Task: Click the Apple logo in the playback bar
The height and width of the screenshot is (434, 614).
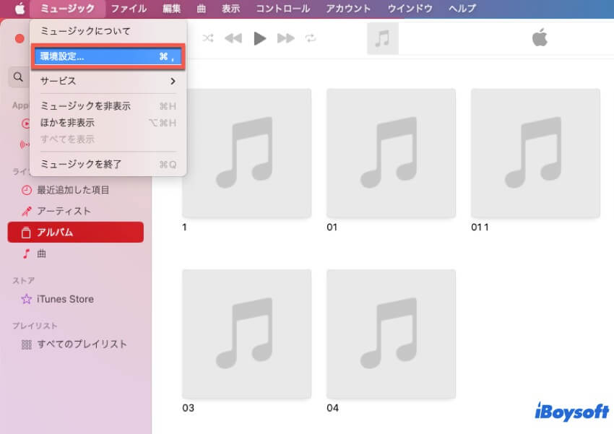Action: pyautogui.click(x=539, y=38)
